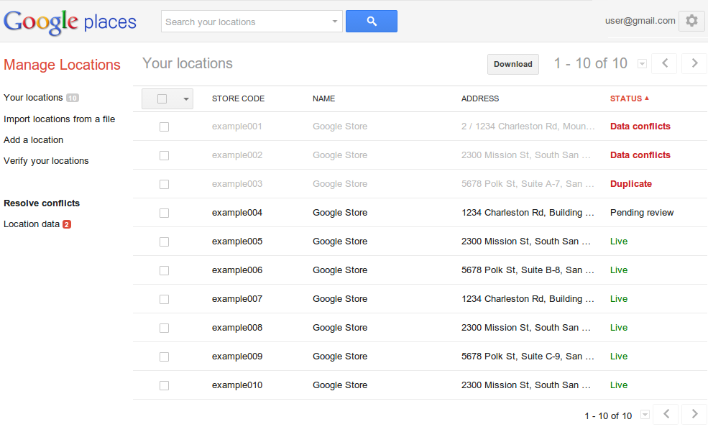Viewport: 708px width, 432px height.
Task: Select Import locations from a file
Action: point(59,119)
